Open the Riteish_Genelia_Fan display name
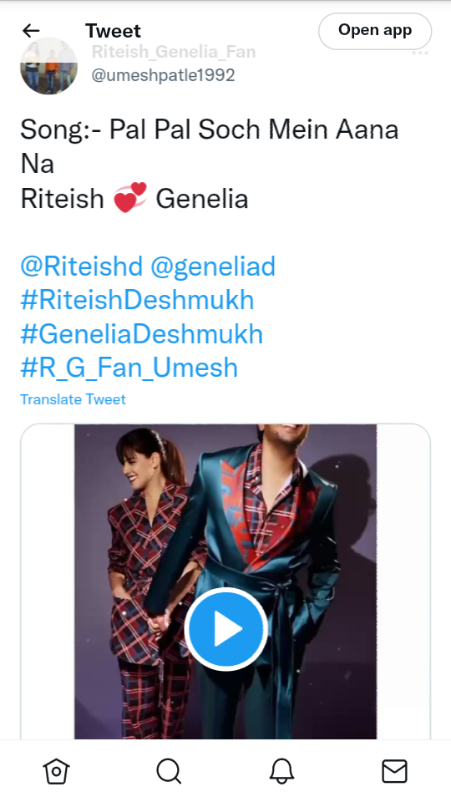 [174, 52]
